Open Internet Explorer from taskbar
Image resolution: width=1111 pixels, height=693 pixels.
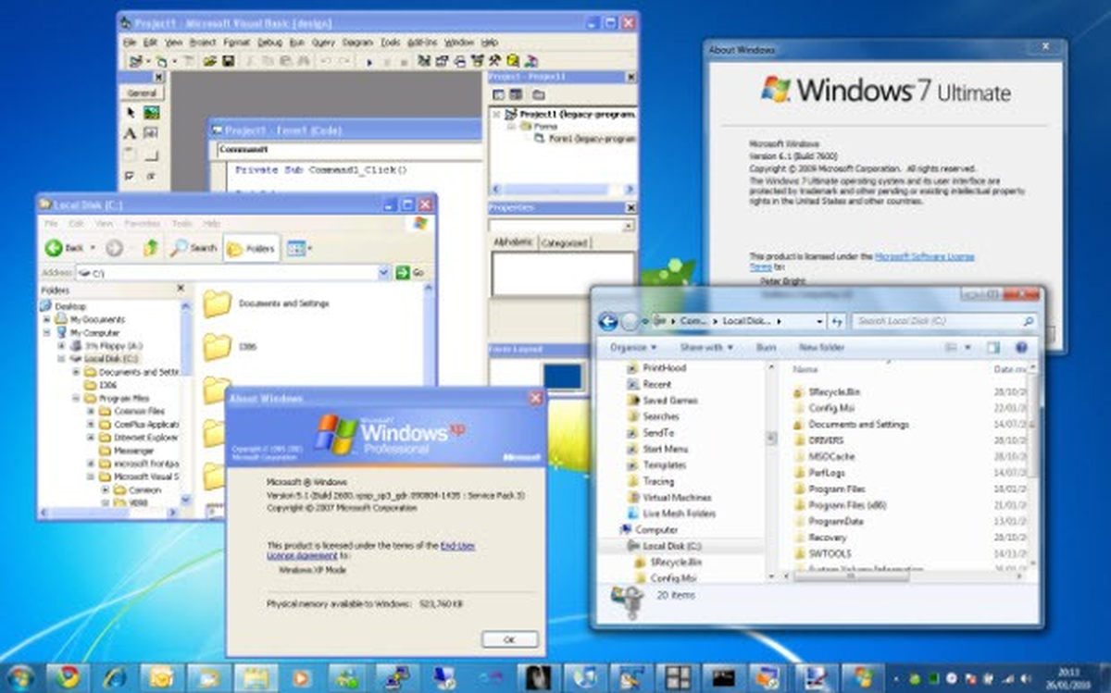click(115, 677)
